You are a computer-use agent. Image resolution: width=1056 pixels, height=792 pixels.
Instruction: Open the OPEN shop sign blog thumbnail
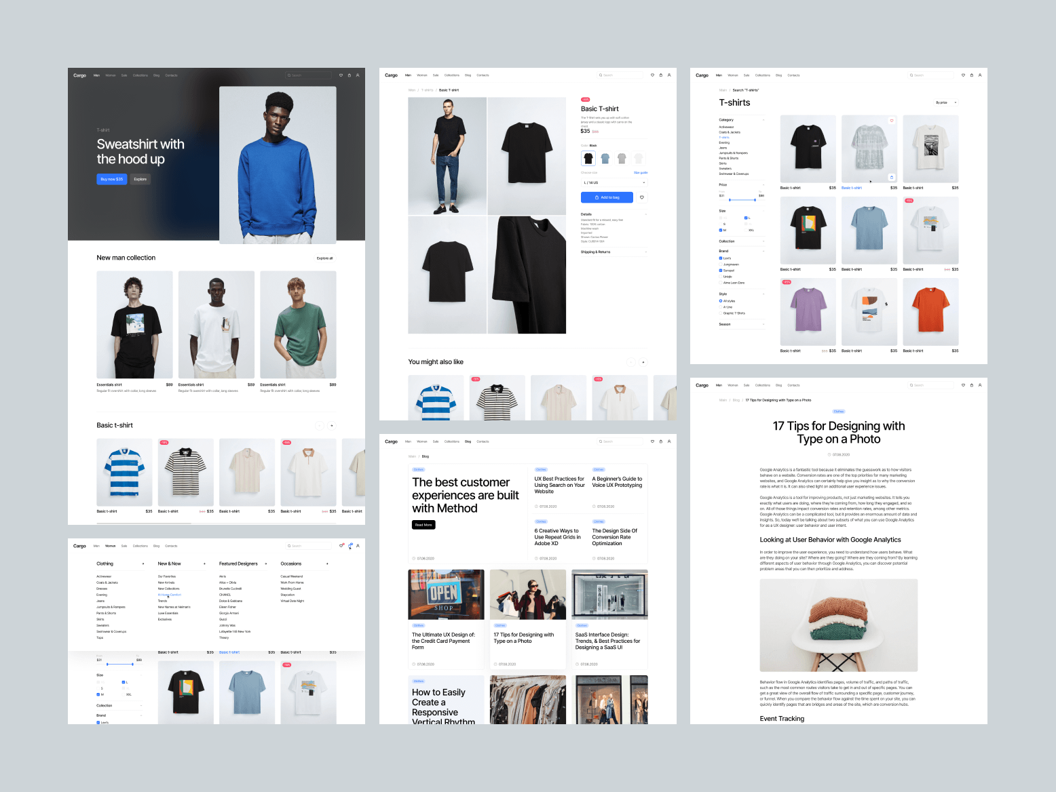pyautogui.click(x=446, y=595)
